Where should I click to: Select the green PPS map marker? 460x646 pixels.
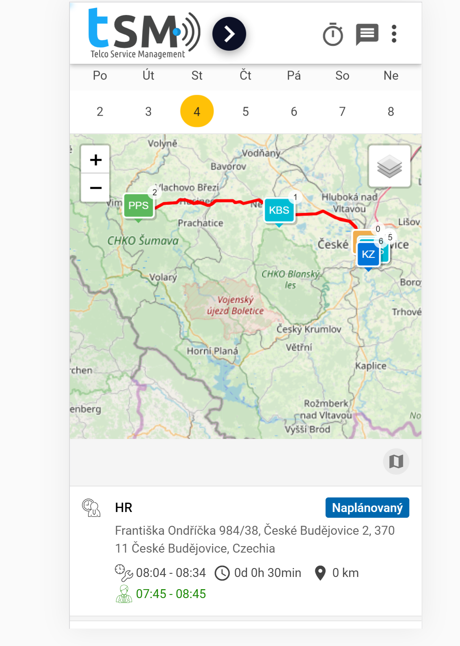click(138, 206)
